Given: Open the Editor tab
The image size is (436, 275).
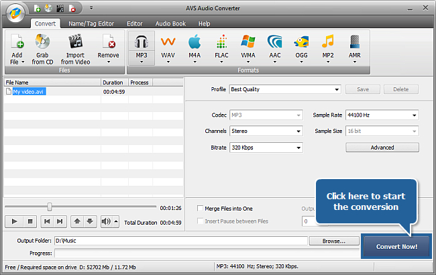Looking at the screenshot, I should tap(135, 23).
